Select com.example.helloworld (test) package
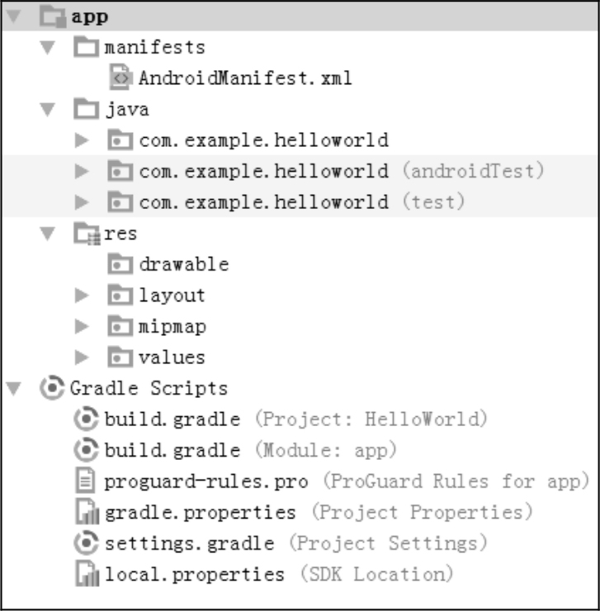Viewport: 600px width, 611px height. 263,202
